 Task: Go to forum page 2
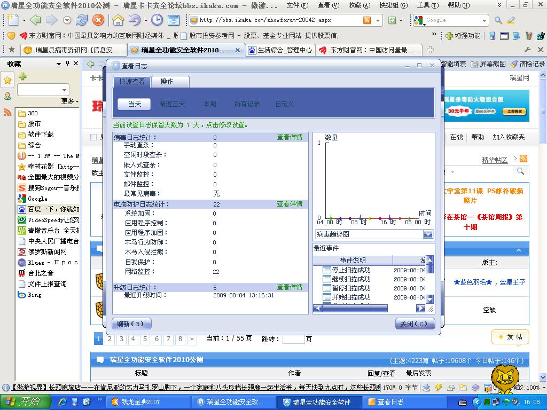(110, 338)
